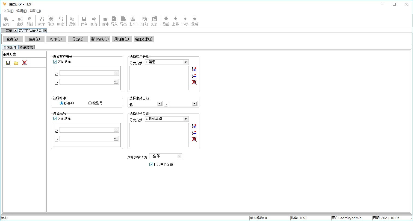Expand the 分类方式 dropdown showing 1.渠道

[x=186, y=62]
